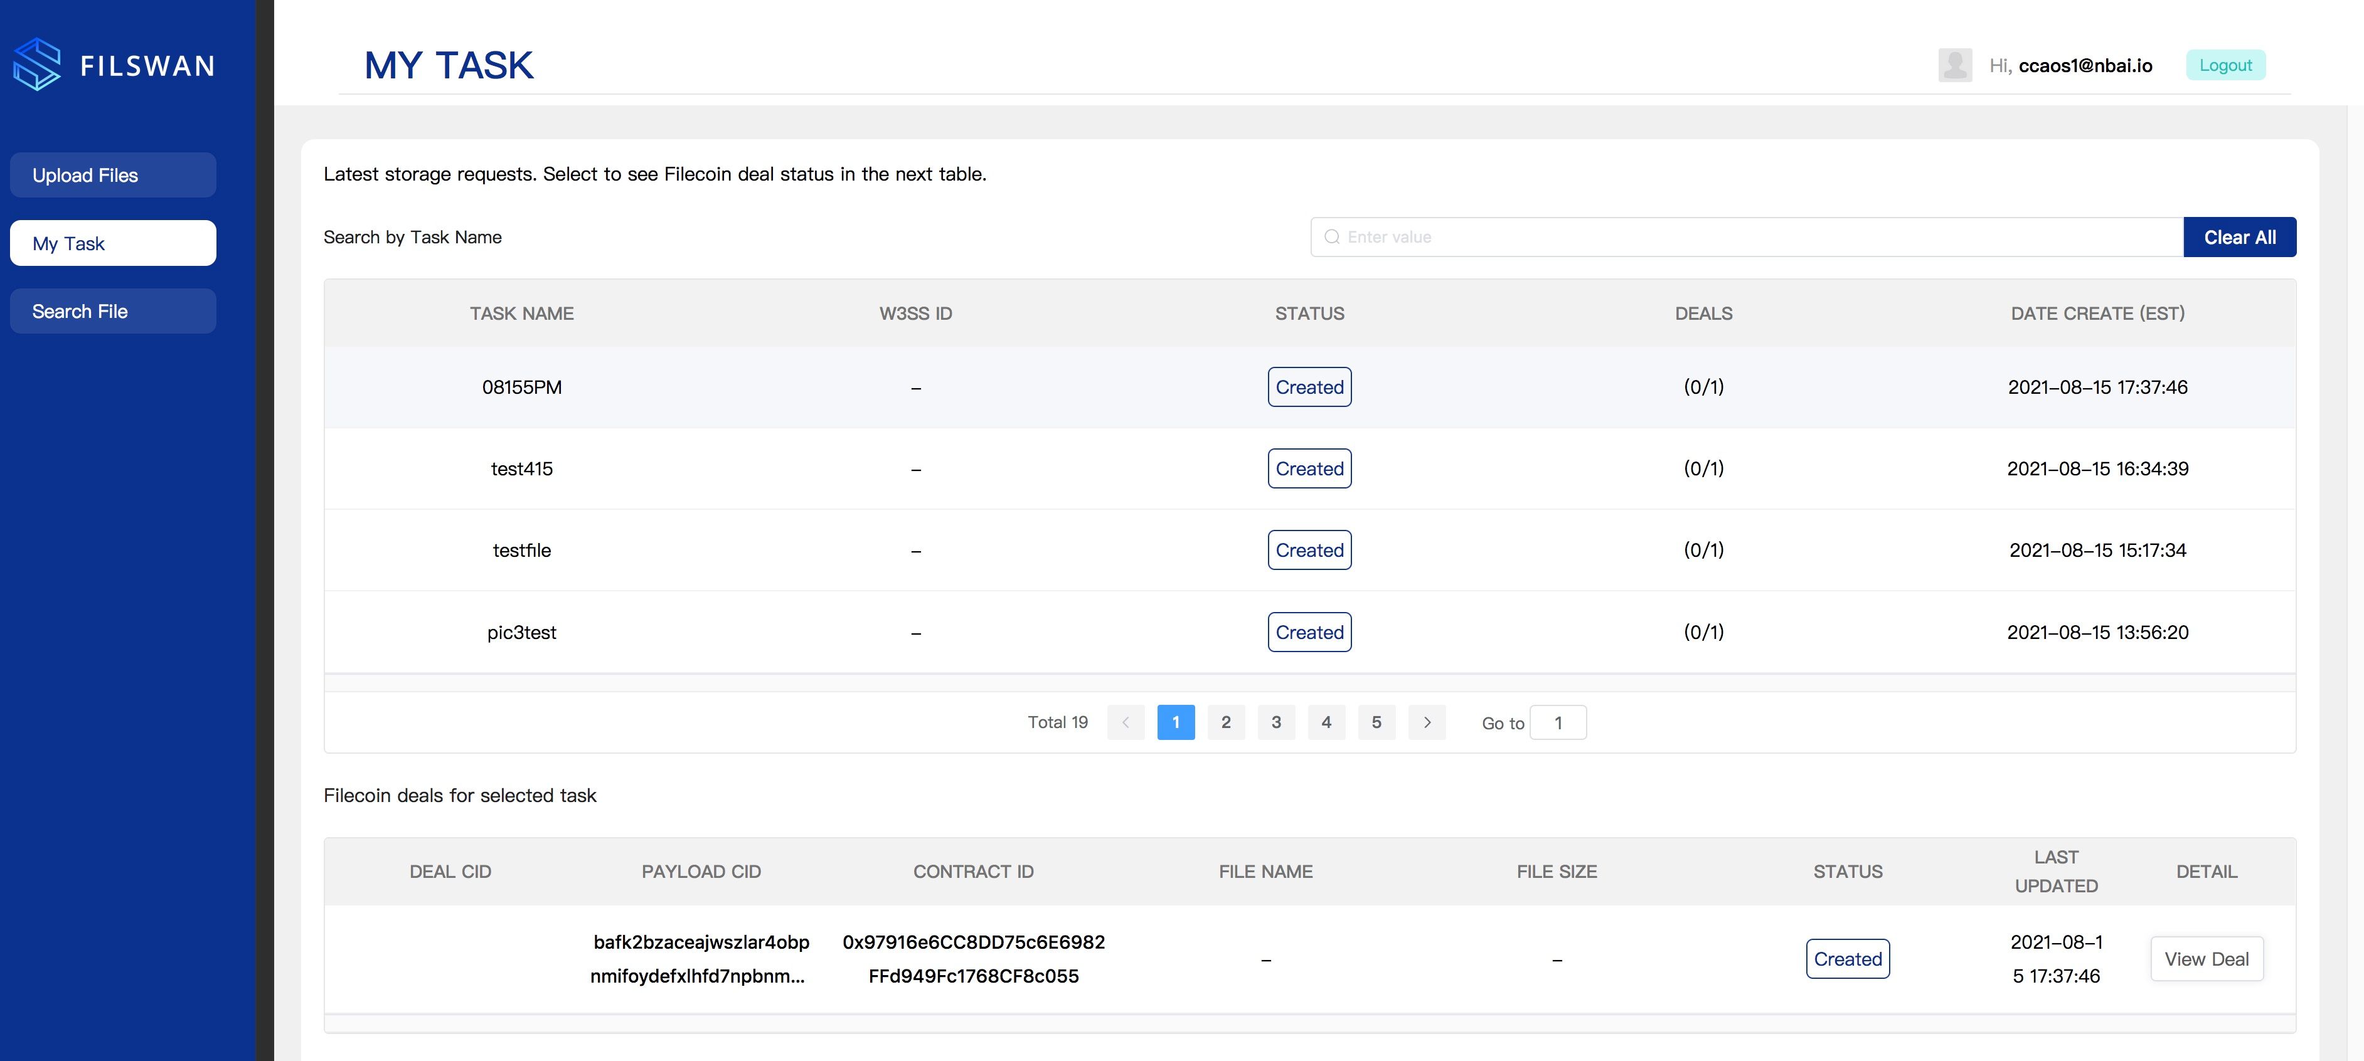Image resolution: width=2364 pixels, height=1061 pixels.
Task: Go to next page arrow
Action: point(1427,722)
